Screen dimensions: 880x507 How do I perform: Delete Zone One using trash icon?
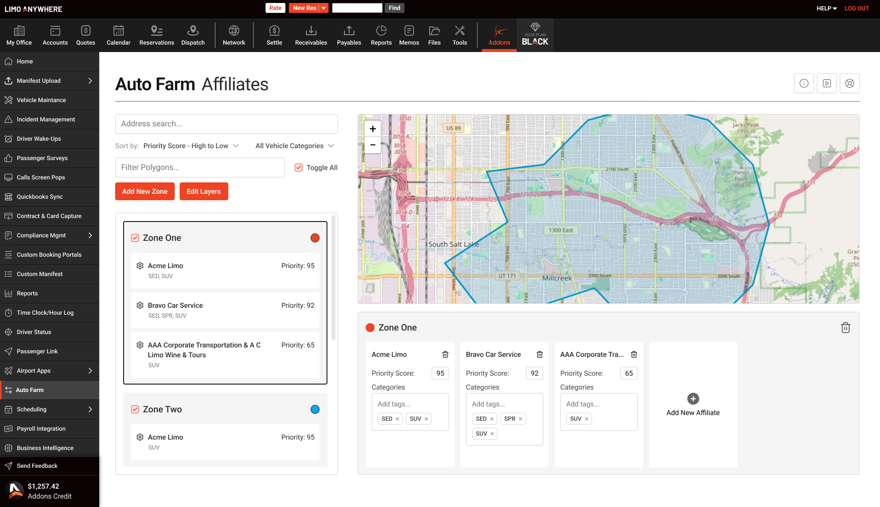click(845, 328)
